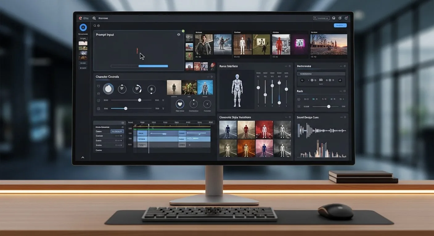Viewport: 434px width, 236px height.
Task: Toggle the left switch in top-right panel controls
Action: [312, 80]
